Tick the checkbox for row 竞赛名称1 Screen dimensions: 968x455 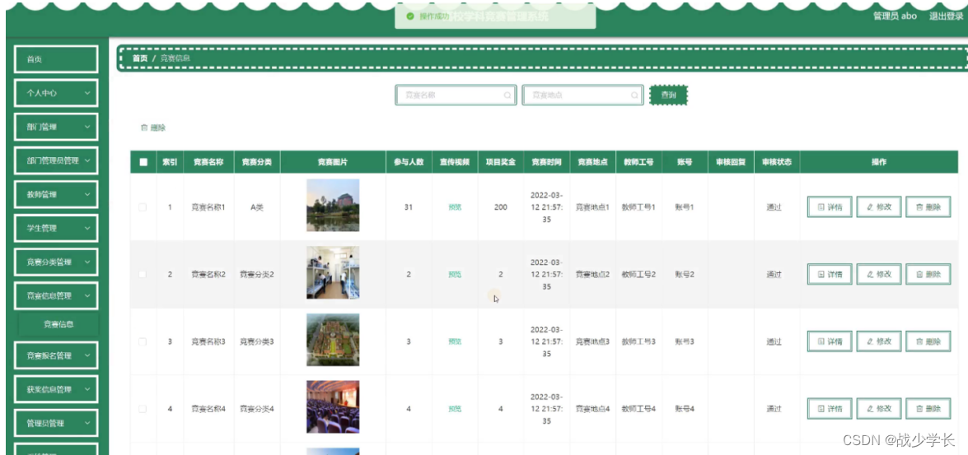[143, 207]
